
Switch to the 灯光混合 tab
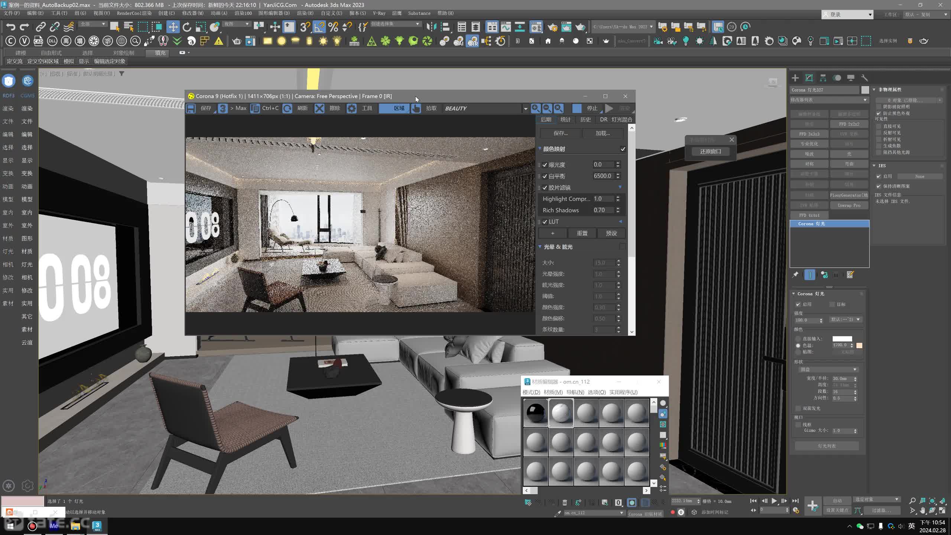(x=621, y=119)
